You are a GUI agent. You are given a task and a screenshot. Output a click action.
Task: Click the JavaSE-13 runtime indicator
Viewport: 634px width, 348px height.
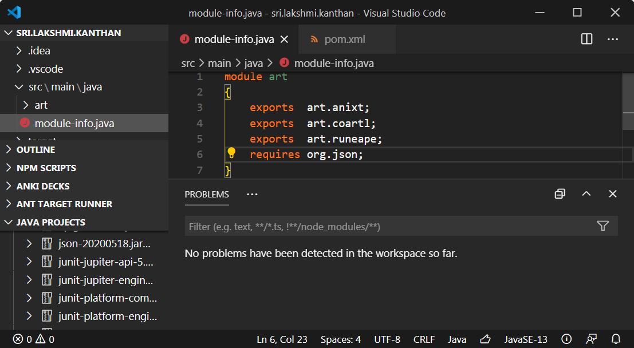coord(526,339)
